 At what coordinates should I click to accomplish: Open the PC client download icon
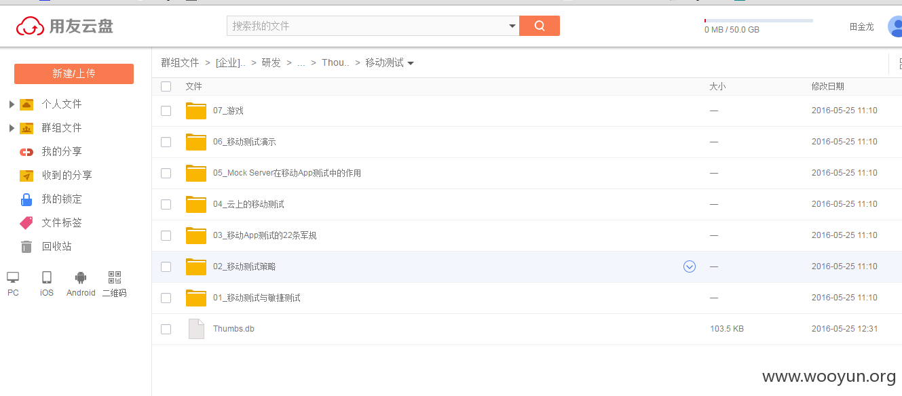[x=13, y=277]
